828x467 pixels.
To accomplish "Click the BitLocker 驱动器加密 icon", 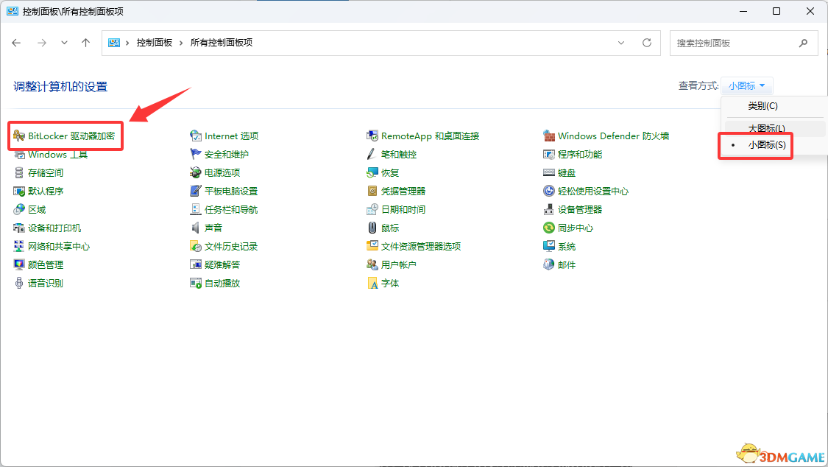I will (20, 136).
